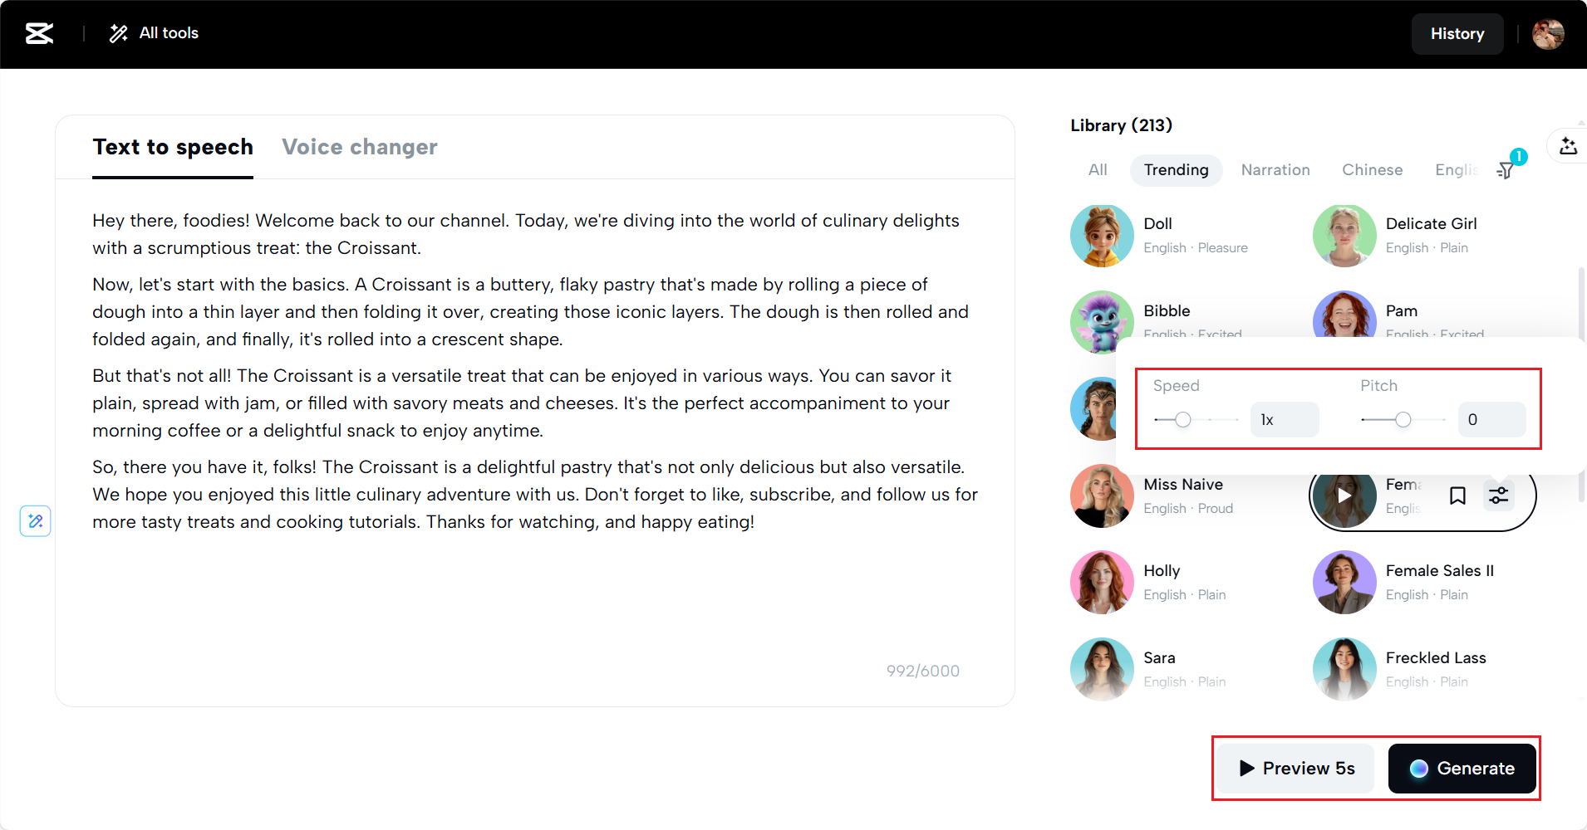Click the upload custom voice icon
The image size is (1587, 830).
pyautogui.click(x=1568, y=147)
